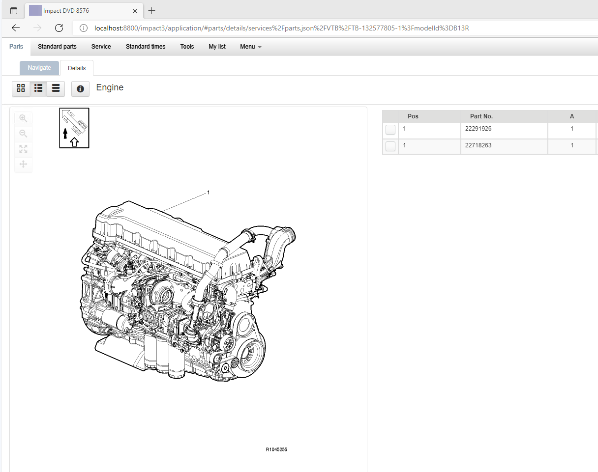Viewport: 598px width, 472px height.
Task: Zoom in on the engine diagram
Action: click(x=23, y=118)
